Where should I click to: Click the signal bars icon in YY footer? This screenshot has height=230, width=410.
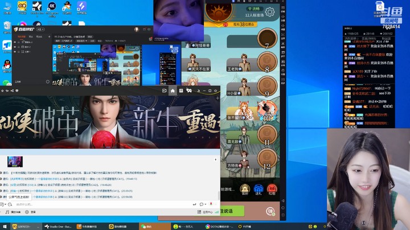click(x=216, y=212)
